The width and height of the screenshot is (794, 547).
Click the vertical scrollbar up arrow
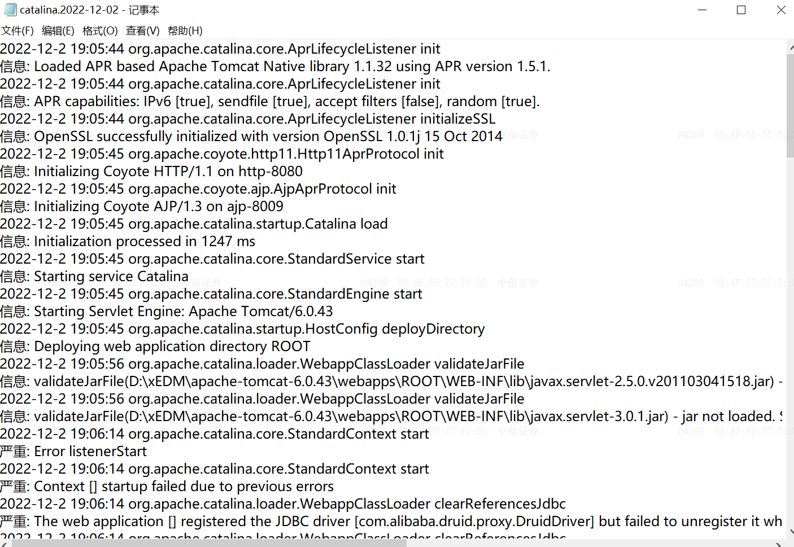coord(790,47)
